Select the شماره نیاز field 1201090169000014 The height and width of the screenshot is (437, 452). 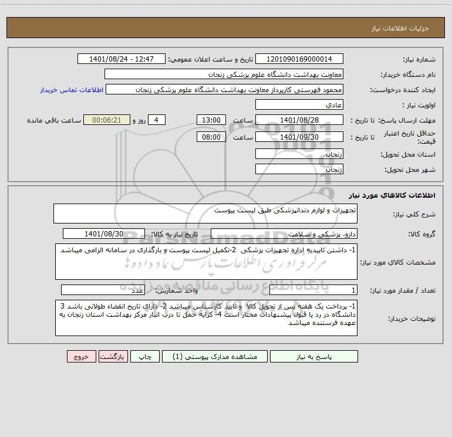tap(299, 59)
